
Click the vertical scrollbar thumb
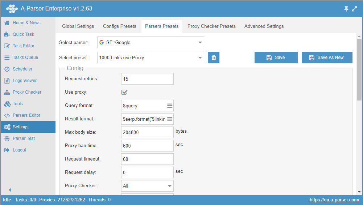tap(359, 70)
